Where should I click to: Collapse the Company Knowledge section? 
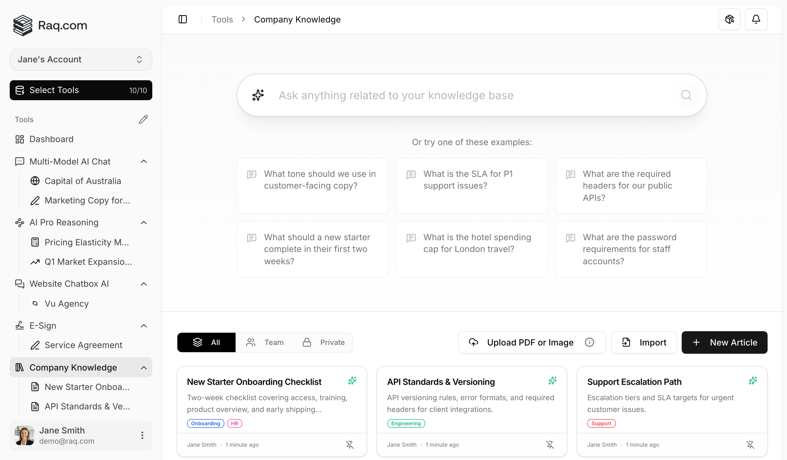pyautogui.click(x=144, y=367)
